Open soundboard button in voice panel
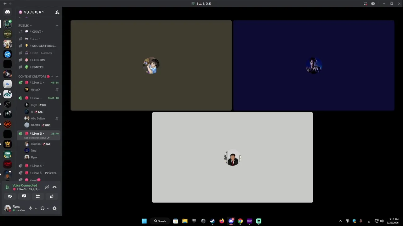 [52, 196]
